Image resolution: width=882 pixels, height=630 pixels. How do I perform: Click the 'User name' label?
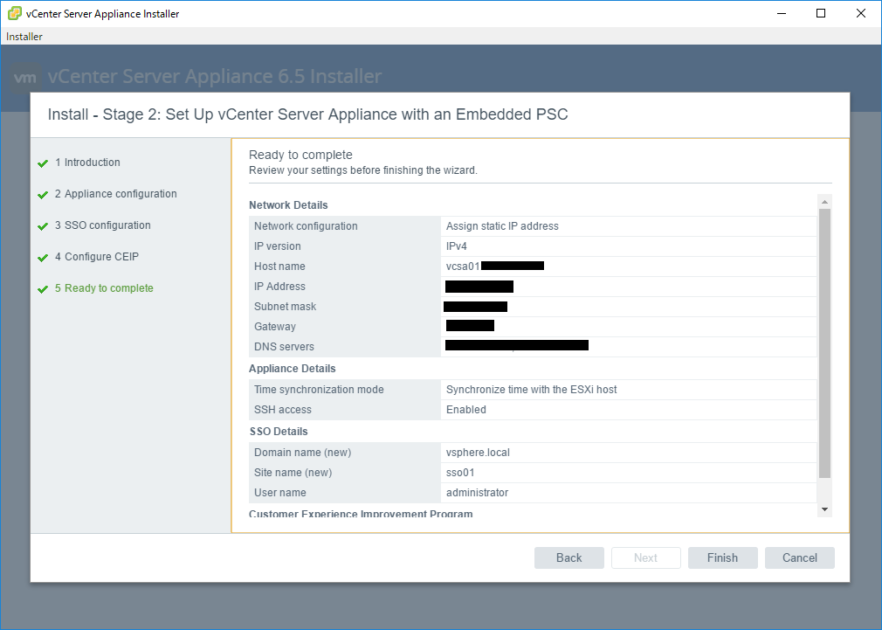point(280,493)
